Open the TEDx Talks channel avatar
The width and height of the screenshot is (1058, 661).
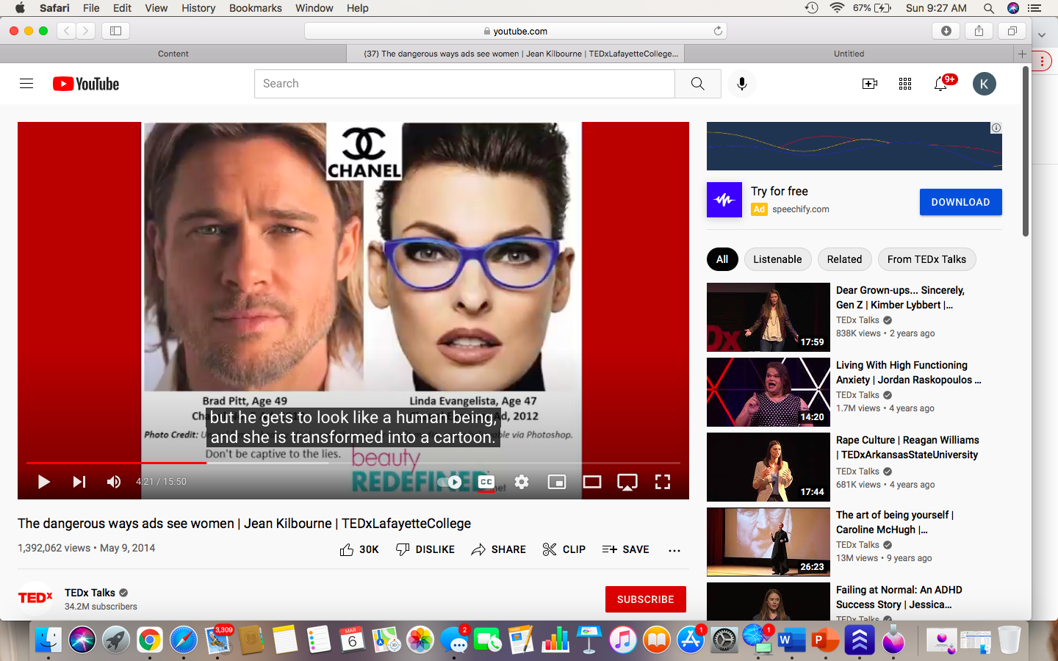click(35, 599)
